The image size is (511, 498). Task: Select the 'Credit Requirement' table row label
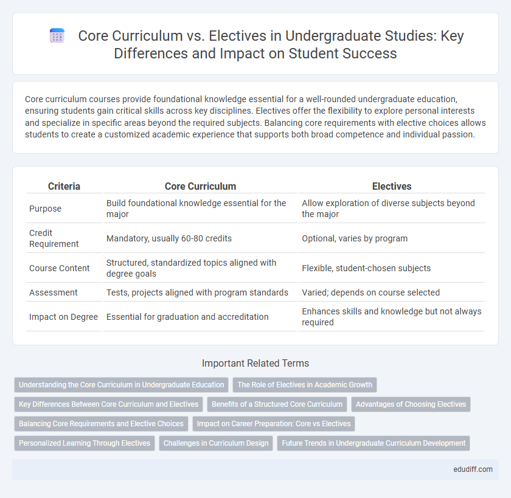(54, 238)
